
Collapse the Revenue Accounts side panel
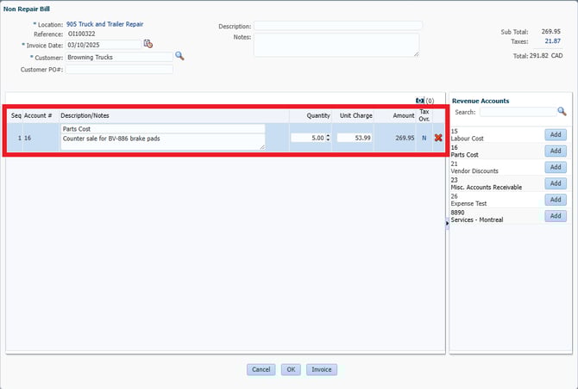(447, 223)
